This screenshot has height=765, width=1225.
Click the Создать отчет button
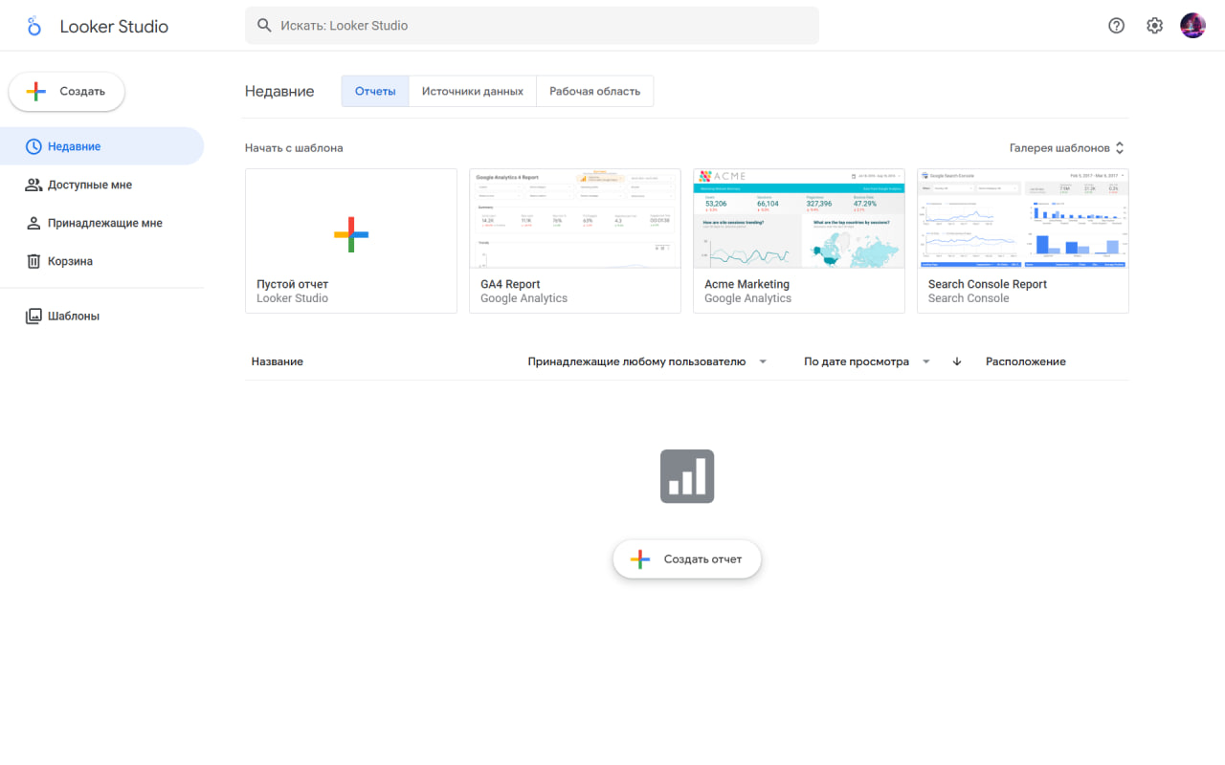pos(687,559)
